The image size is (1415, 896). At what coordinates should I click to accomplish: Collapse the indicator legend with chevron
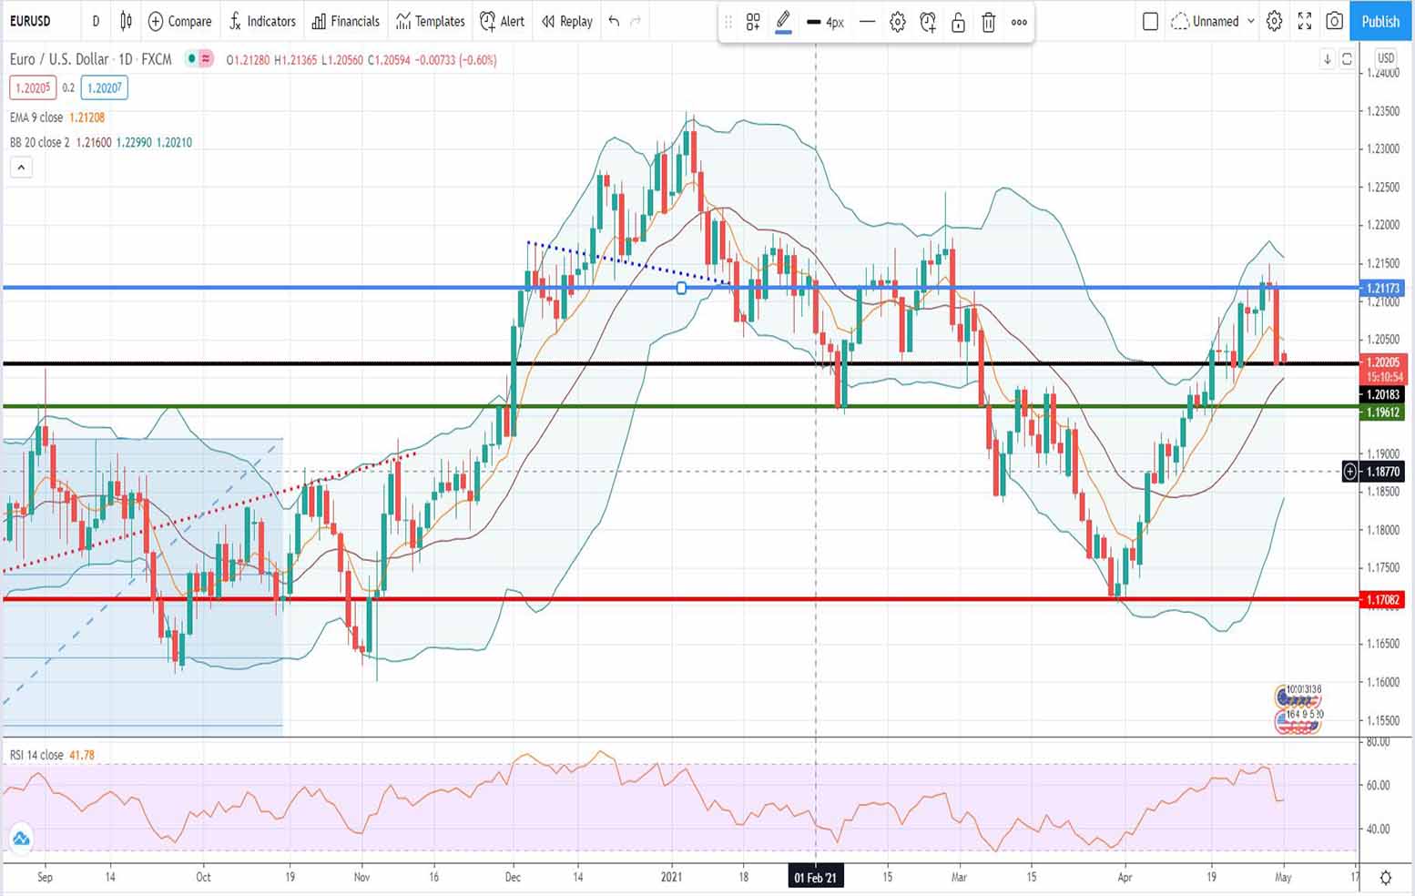[21, 168]
